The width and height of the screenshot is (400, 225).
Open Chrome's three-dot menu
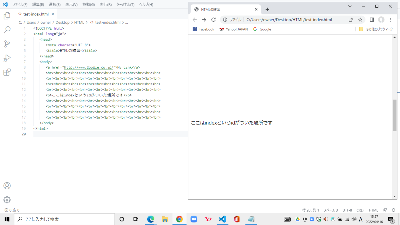point(391,20)
